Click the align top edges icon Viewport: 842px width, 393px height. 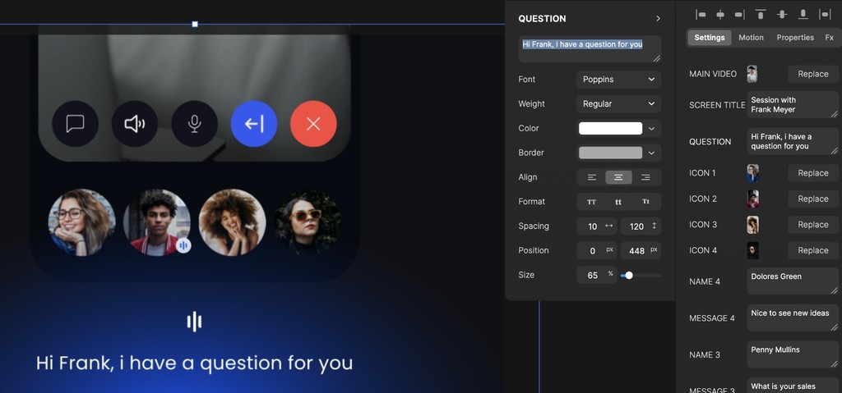(761, 15)
